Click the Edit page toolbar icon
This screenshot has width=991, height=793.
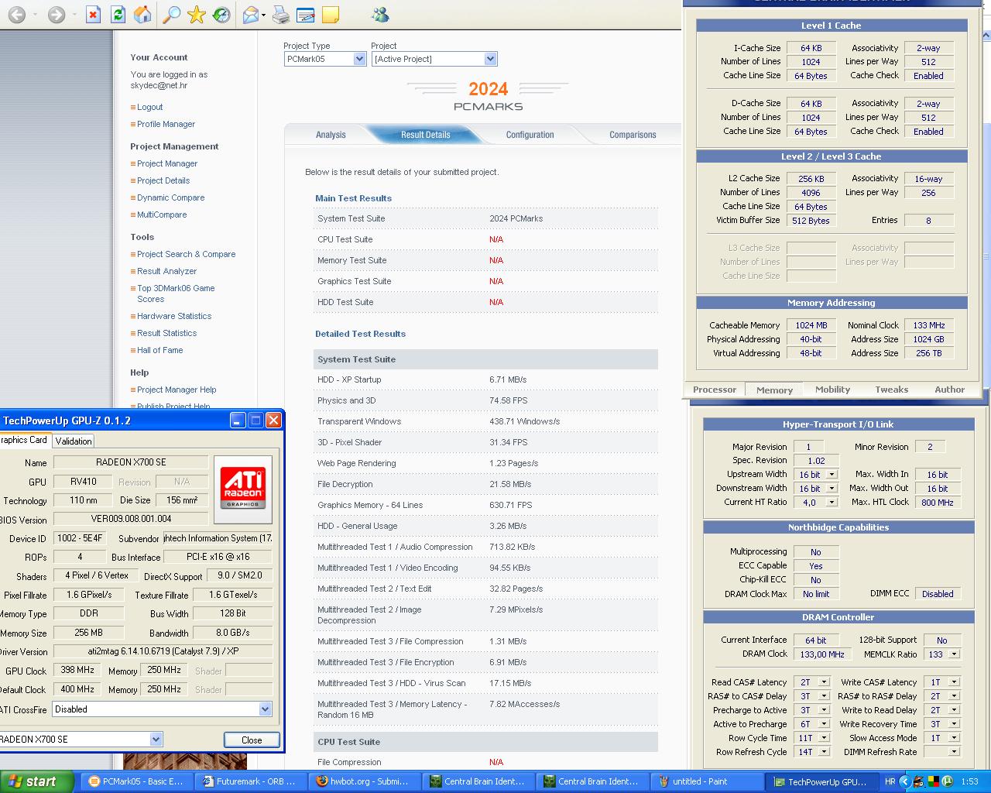point(306,15)
